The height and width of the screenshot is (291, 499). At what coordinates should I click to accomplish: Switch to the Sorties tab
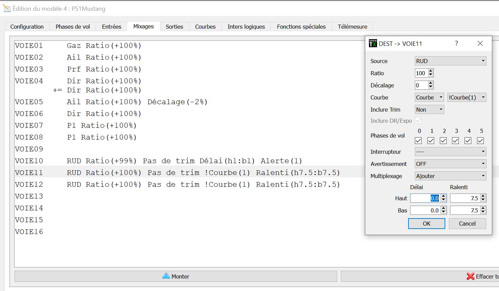click(x=174, y=26)
